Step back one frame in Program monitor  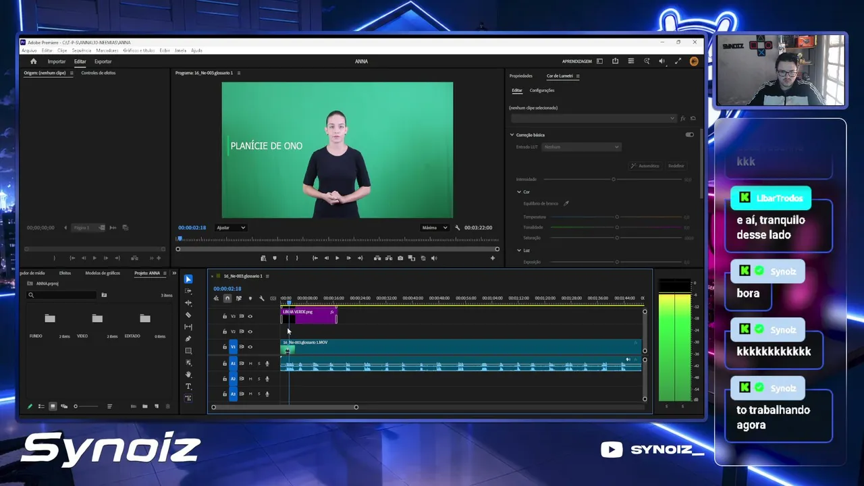click(x=326, y=258)
